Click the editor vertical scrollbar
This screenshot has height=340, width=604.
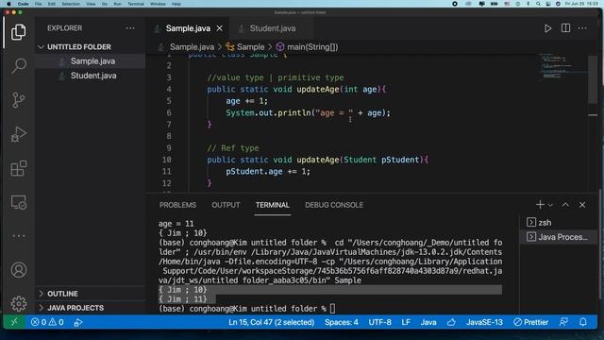(593, 79)
